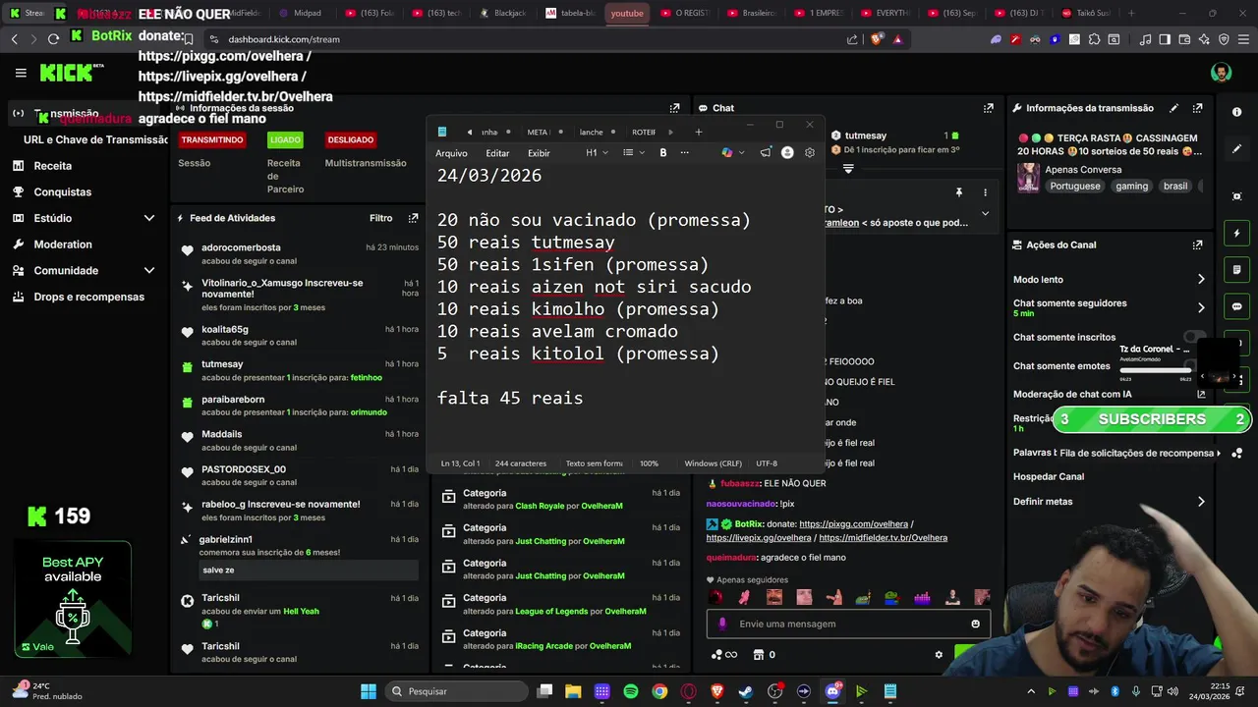Switch to the youtube browser tab

pyautogui.click(x=627, y=14)
